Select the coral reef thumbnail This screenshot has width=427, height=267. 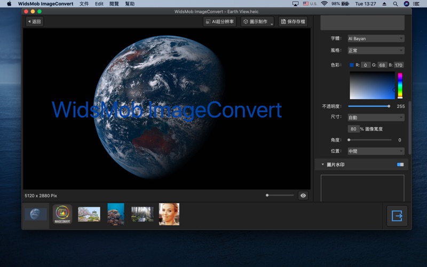pyautogui.click(x=116, y=214)
